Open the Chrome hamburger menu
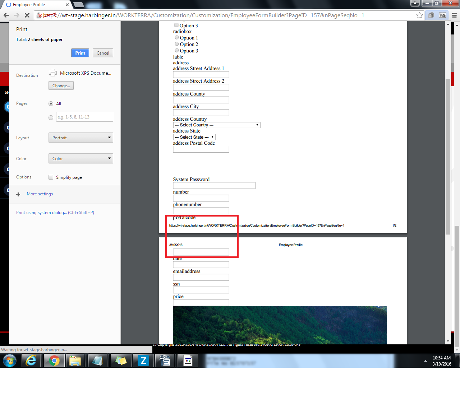The width and height of the screenshot is (460, 395). [454, 15]
